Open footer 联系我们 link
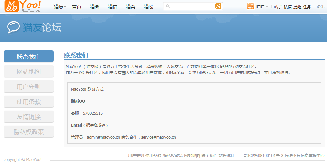The width and height of the screenshot is (327, 164). (209, 155)
